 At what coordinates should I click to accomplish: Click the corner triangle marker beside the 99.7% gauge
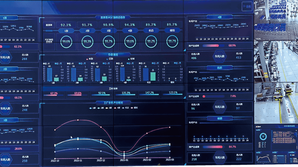point(184,50)
